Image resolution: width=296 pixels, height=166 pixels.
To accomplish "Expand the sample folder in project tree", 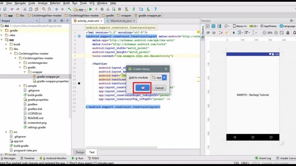I will pyautogui.click(x=20, y=86).
